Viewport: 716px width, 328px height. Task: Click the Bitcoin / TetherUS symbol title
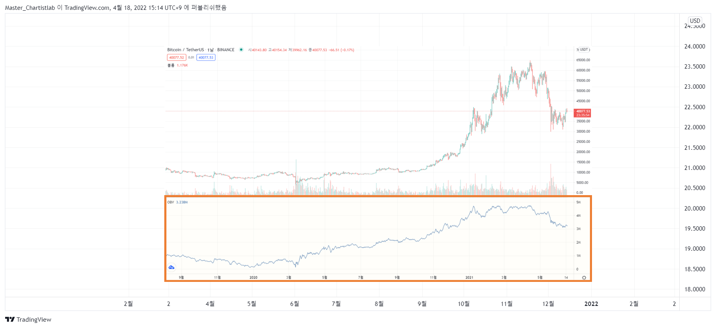click(x=186, y=50)
